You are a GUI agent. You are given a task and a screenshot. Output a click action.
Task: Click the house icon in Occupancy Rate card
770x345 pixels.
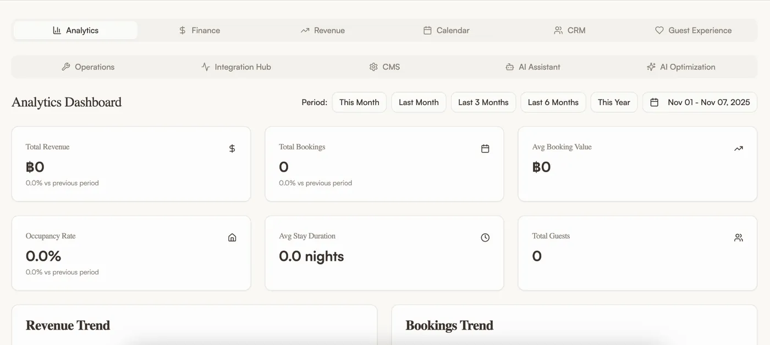point(232,238)
